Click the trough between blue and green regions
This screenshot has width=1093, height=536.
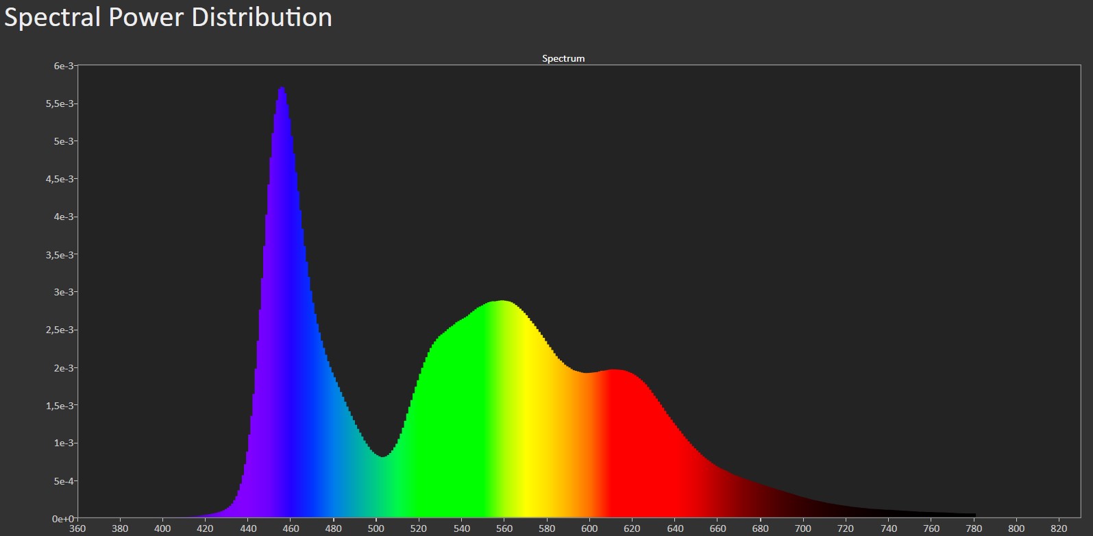tap(382, 456)
